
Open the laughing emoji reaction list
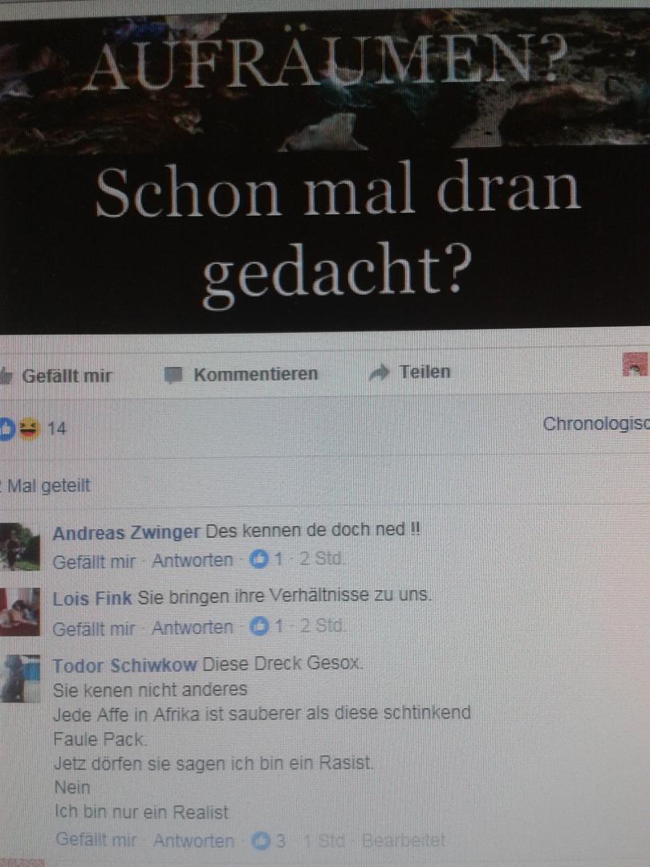tap(29, 429)
